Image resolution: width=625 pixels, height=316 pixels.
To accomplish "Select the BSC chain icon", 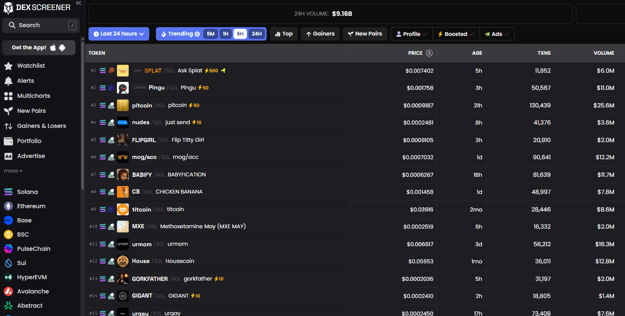I will click(8, 234).
